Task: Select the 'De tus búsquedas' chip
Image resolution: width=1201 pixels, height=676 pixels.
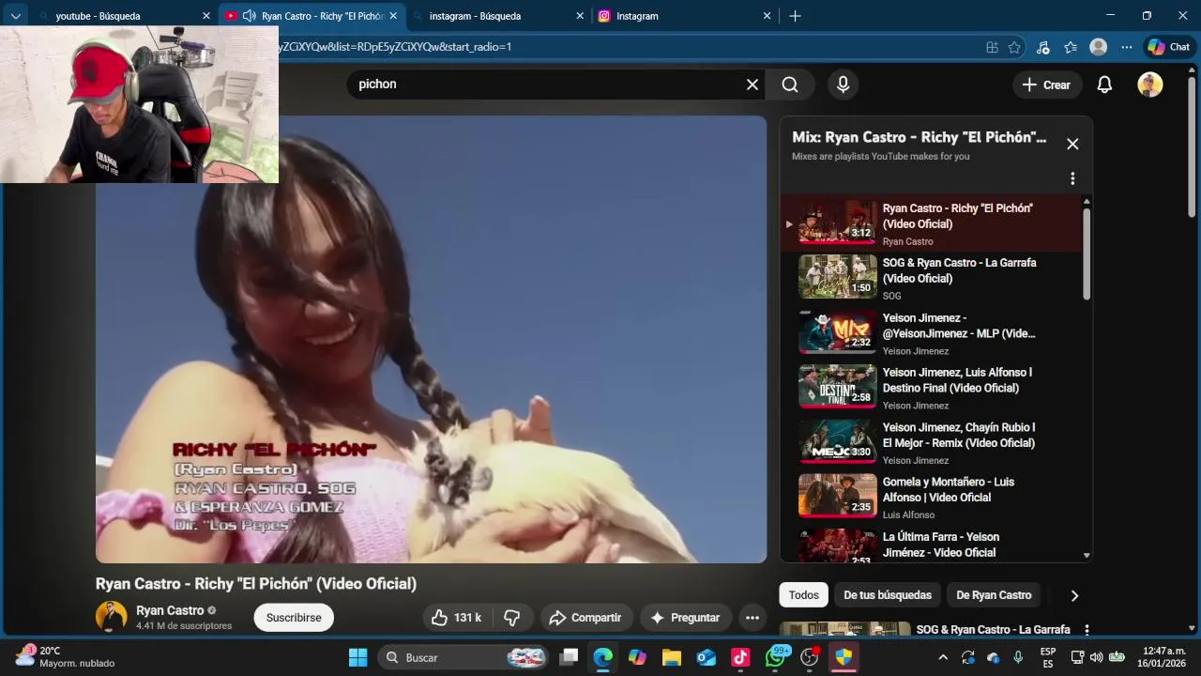Action: click(888, 595)
